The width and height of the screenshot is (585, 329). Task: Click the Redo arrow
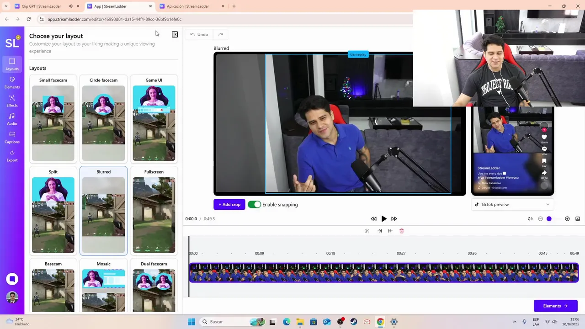[221, 34]
